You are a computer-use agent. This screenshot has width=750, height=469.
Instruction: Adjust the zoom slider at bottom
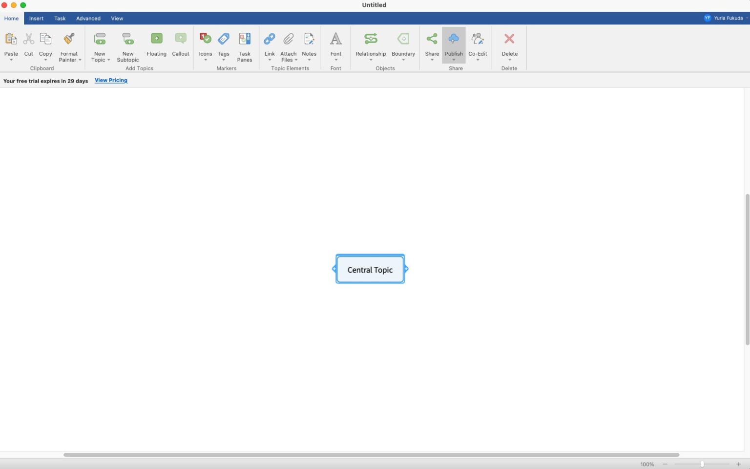[x=702, y=464]
